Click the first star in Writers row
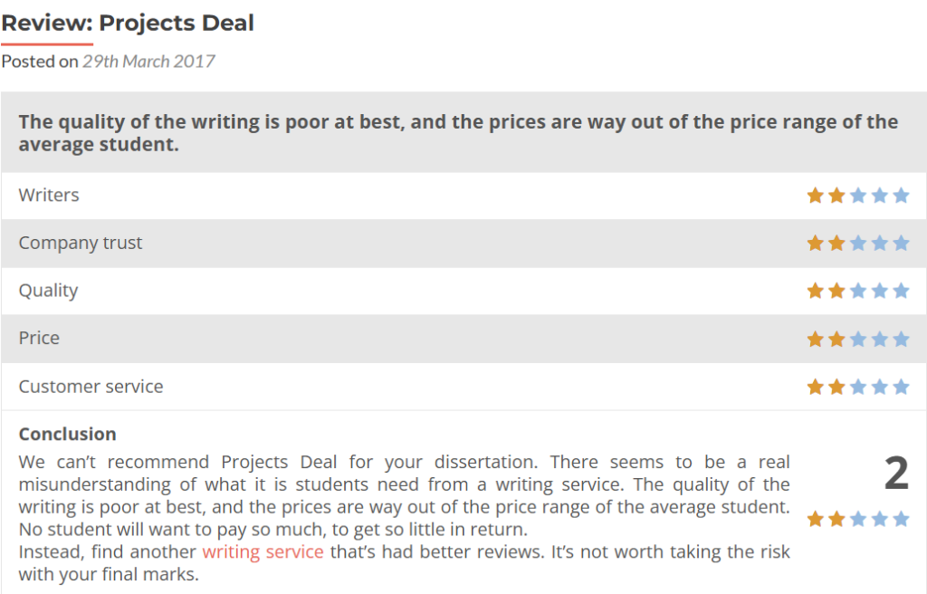 (816, 196)
